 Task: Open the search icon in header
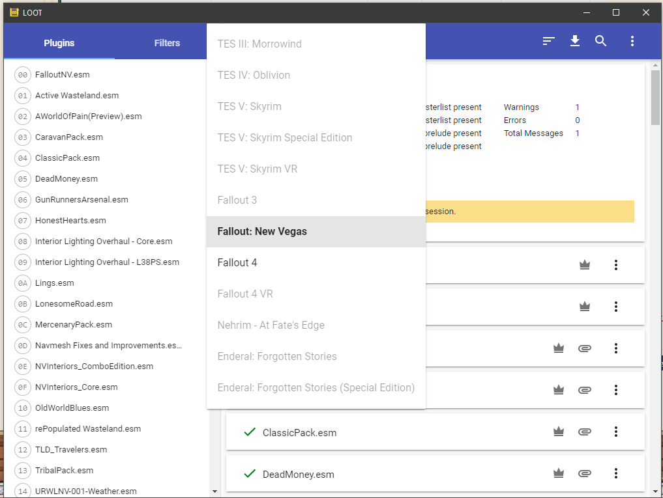pyautogui.click(x=601, y=42)
